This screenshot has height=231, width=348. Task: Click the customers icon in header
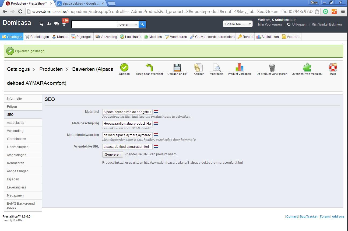[49, 24]
